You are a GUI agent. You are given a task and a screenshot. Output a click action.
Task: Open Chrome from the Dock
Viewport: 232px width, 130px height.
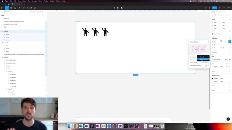75,126
